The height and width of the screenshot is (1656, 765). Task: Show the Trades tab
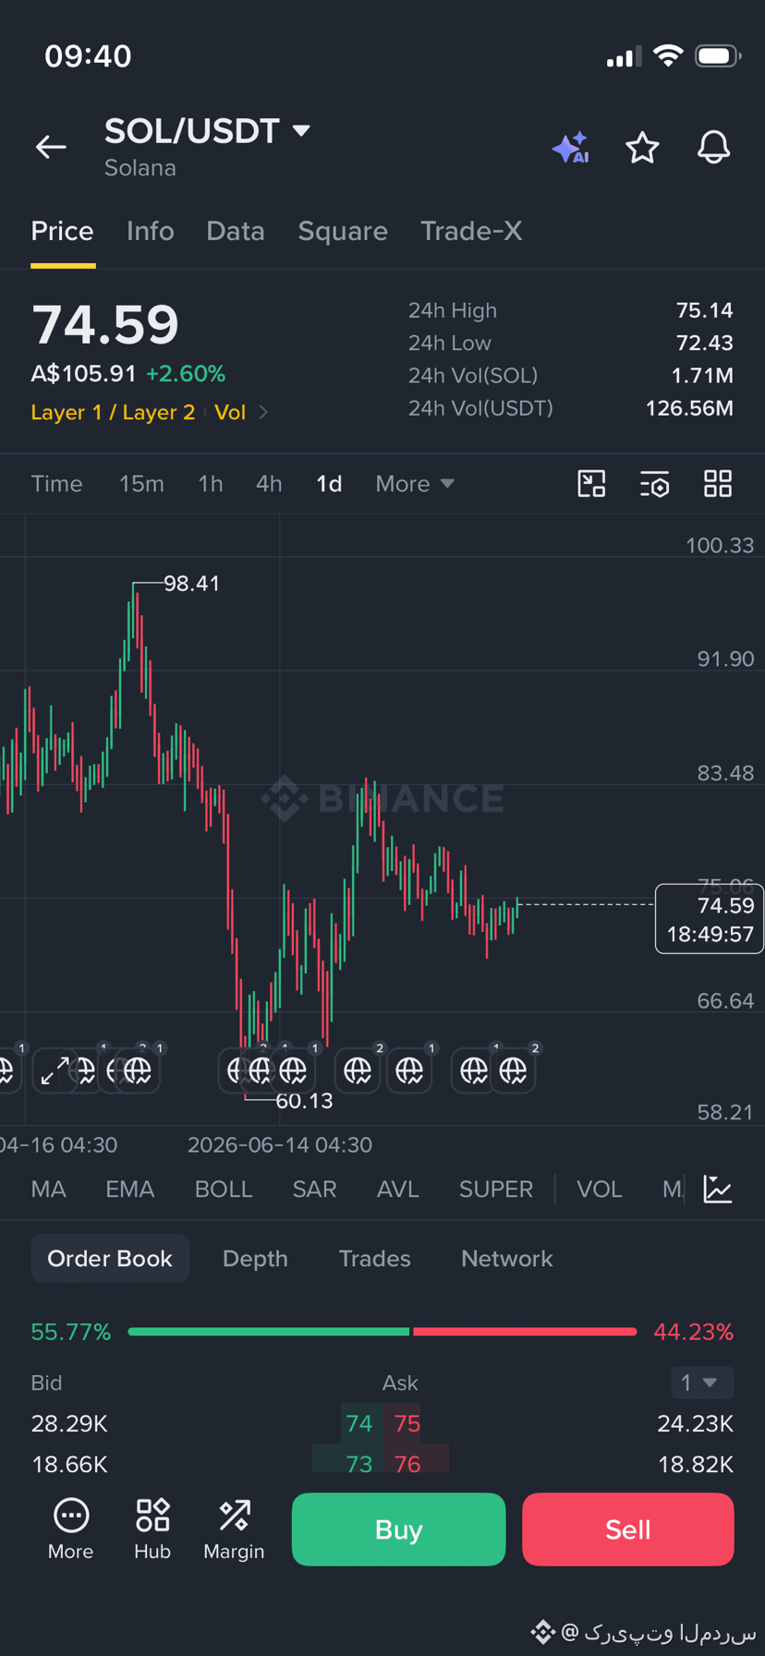(x=374, y=1258)
